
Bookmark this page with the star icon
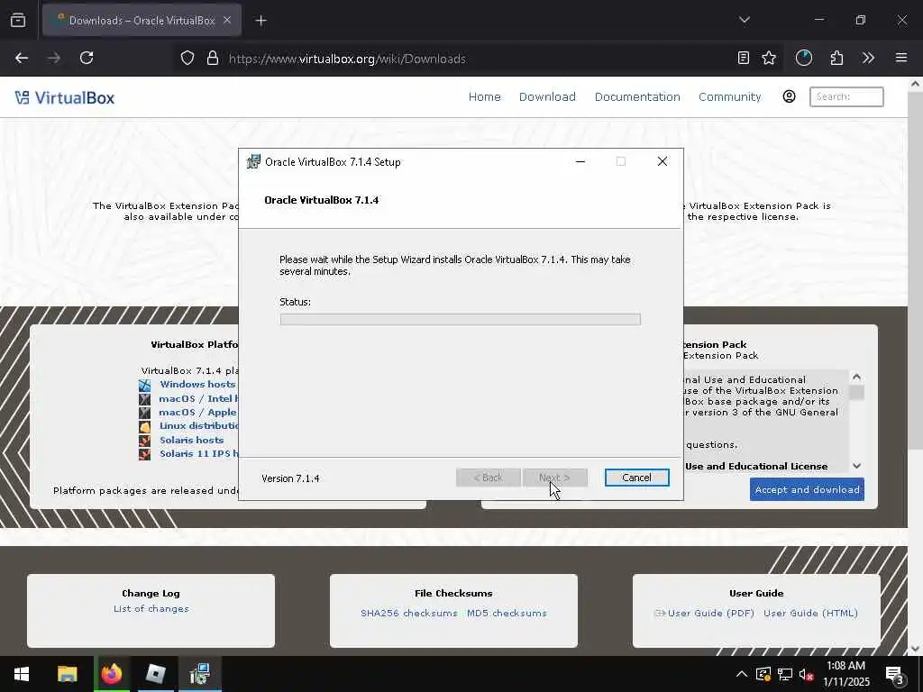pyautogui.click(x=769, y=58)
